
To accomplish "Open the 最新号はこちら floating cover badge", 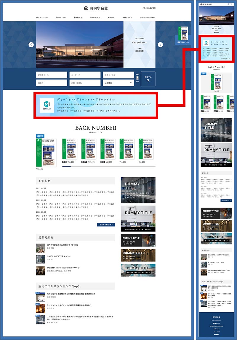I will click(183, 35).
